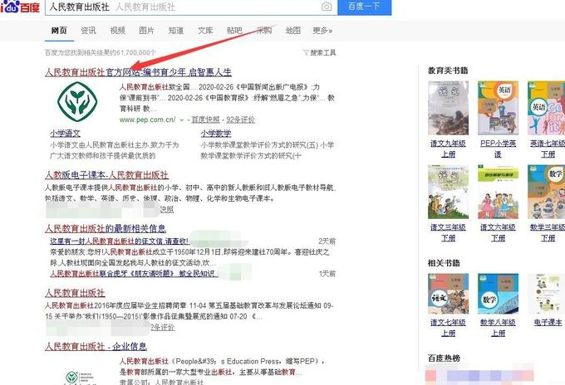The width and height of the screenshot is (565, 385).
Task: Click PEP小学英语 book cover
Action: [498, 108]
